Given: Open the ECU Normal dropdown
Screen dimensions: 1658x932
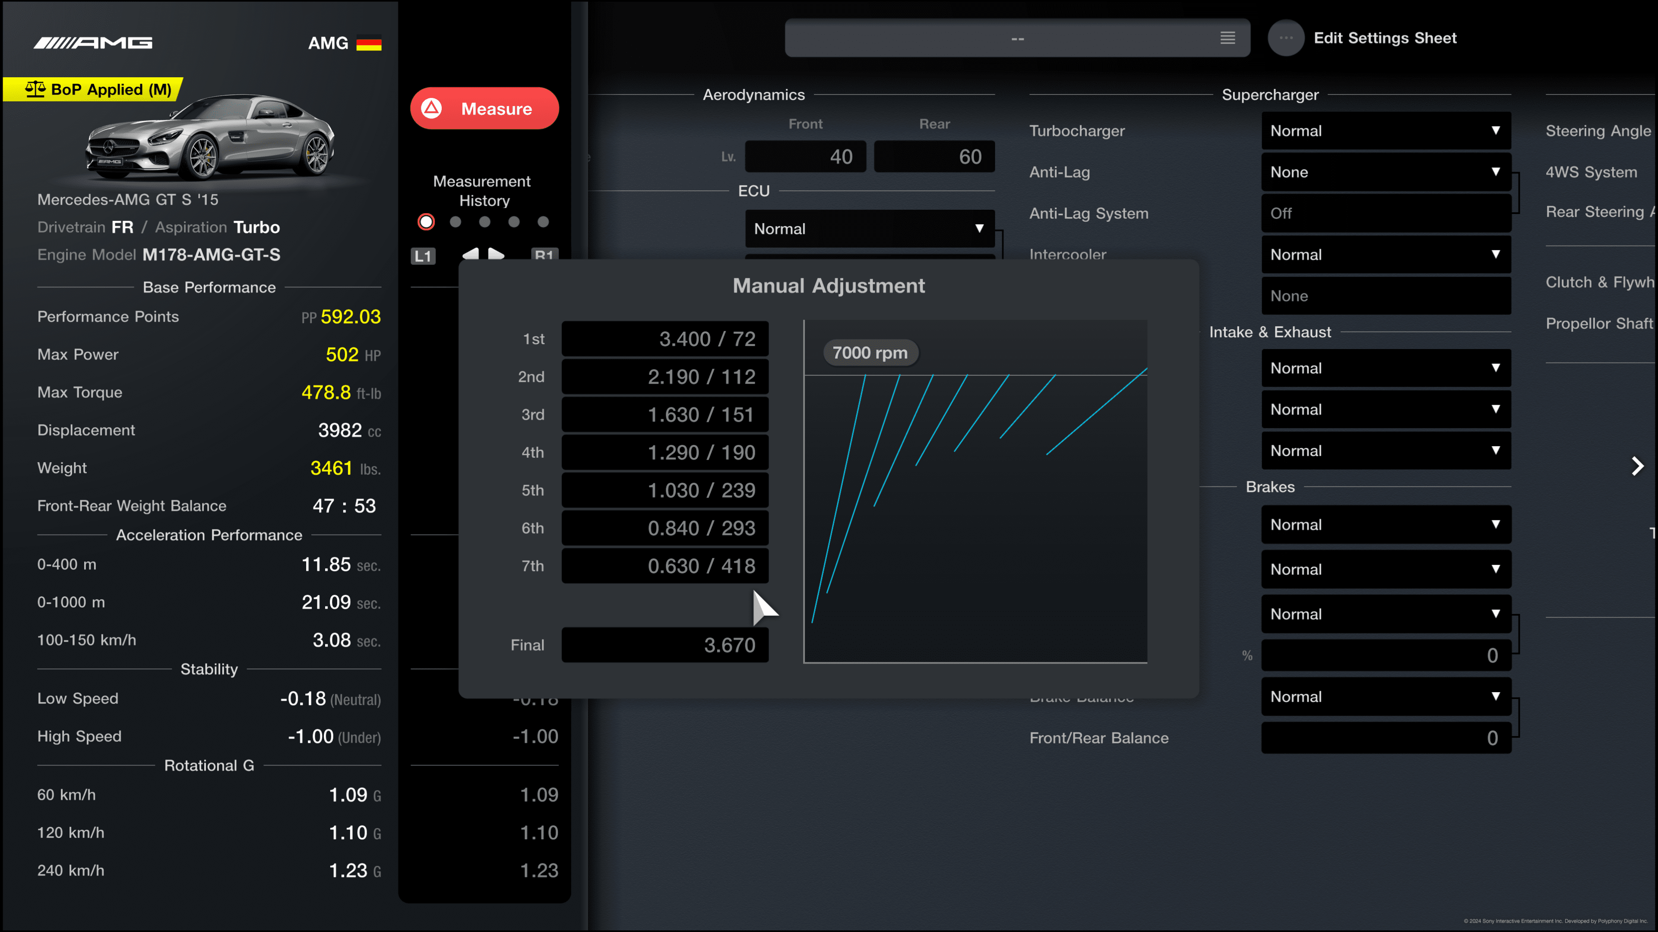Looking at the screenshot, I should coord(870,228).
